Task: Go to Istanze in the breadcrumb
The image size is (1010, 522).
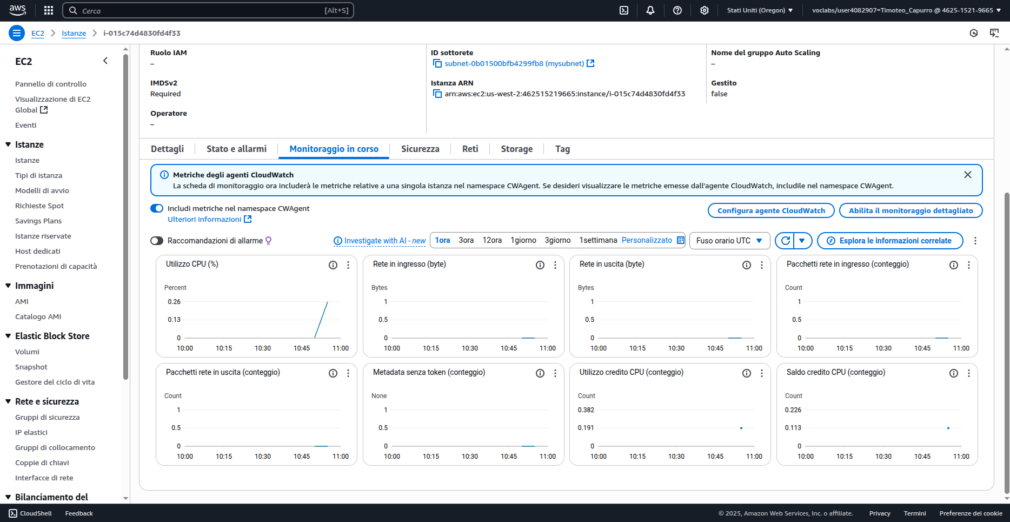Action: click(x=74, y=33)
